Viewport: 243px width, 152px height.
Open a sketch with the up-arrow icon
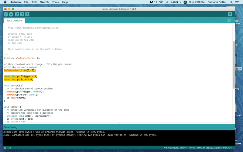coord(22,14)
